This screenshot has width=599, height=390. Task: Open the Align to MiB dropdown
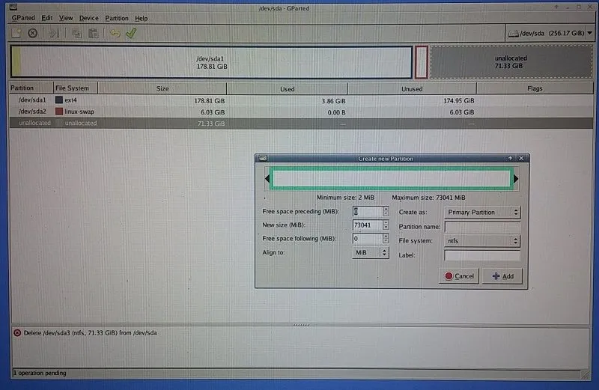[370, 252]
